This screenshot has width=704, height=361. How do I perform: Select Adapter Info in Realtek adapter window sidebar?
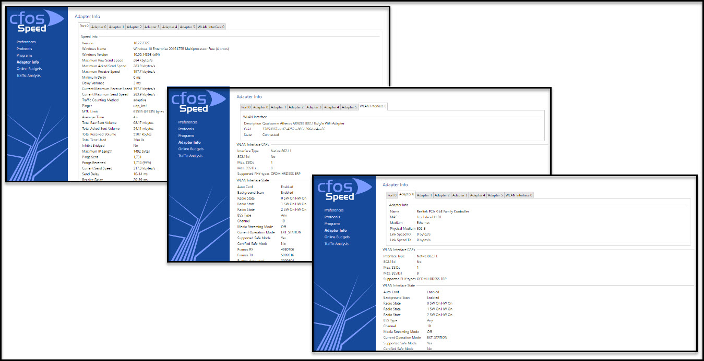[336, 230]
